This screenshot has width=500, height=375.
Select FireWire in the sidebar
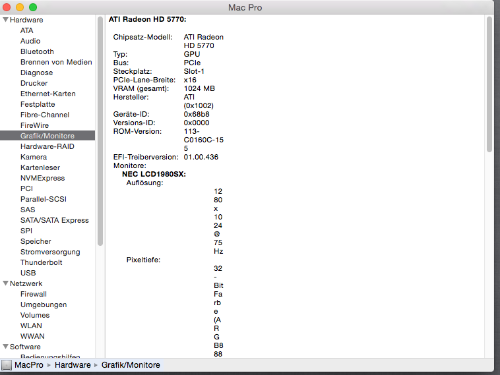point(34,125)
